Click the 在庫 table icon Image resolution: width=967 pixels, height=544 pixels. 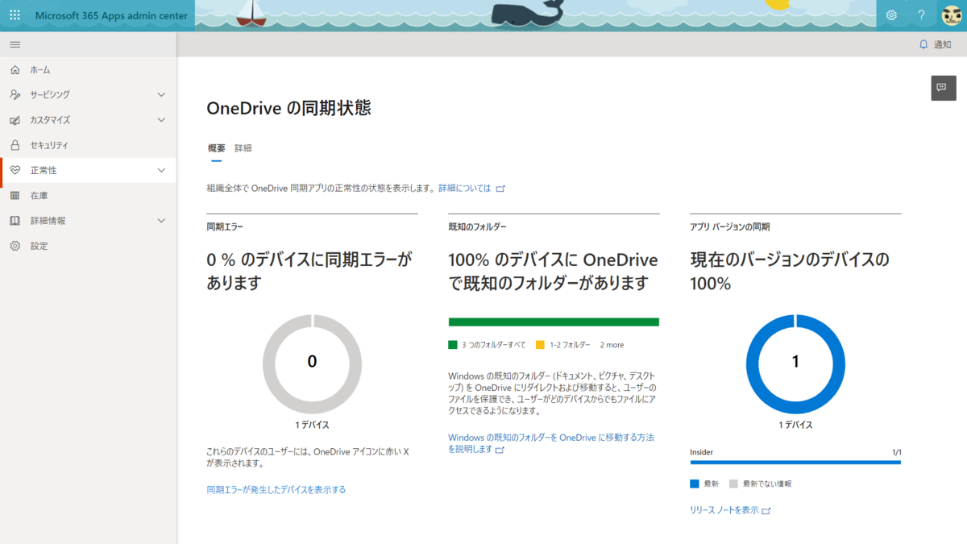(x=15, y=196)
